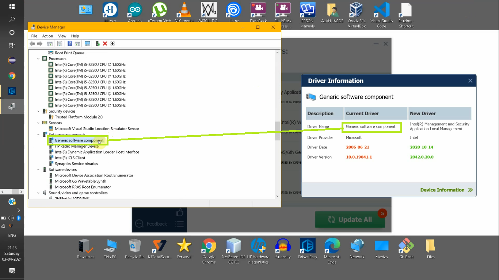Image resolution: width=499 pixels, height=280 pixels.
Task: Open the Action menu
Action: click(x=47, y=36)
